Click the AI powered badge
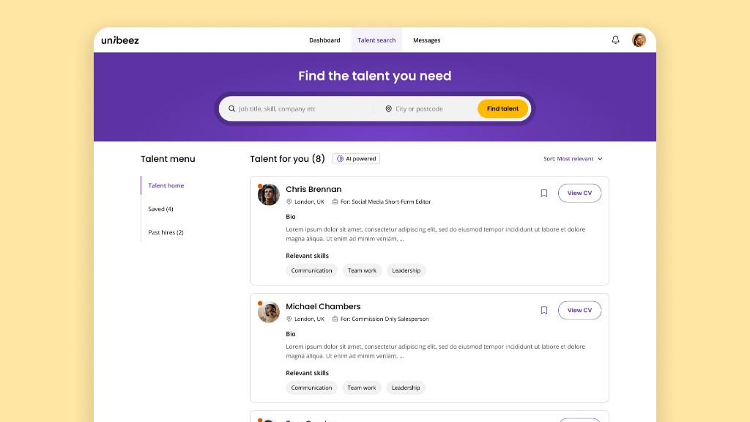Screen dimensions: 750x422 [357, 158]
